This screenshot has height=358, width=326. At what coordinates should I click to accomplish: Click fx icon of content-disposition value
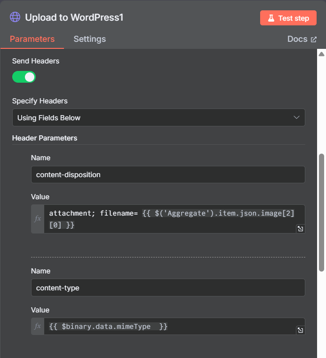point(38,219)
